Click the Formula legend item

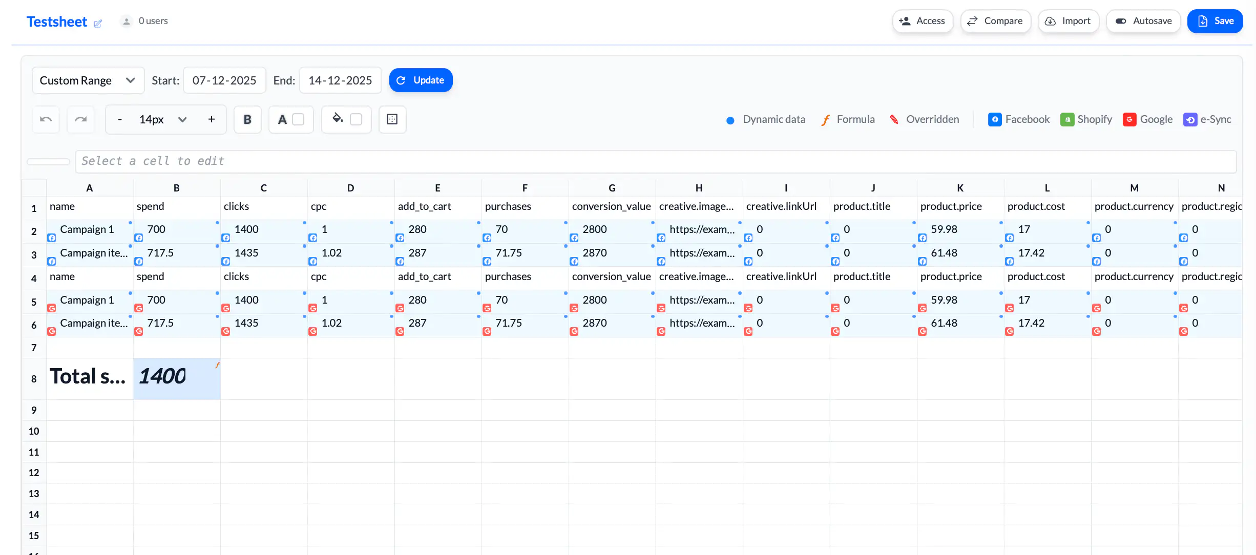click(848, 119)
